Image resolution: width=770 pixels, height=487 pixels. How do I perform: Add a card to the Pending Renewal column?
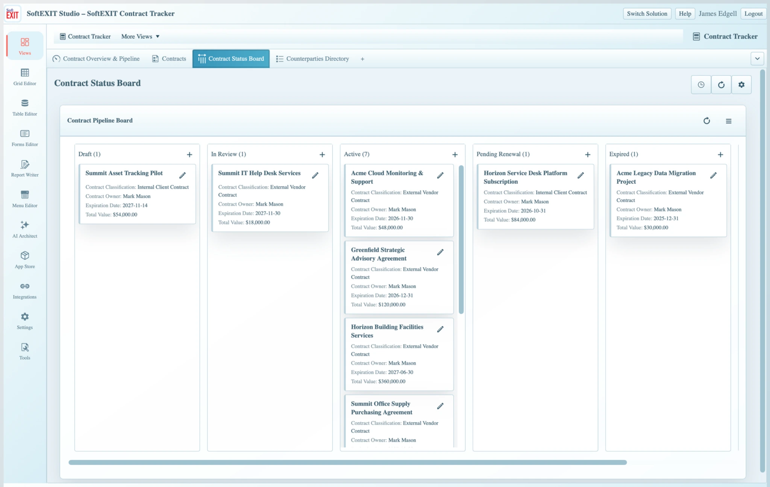(588, 155)
